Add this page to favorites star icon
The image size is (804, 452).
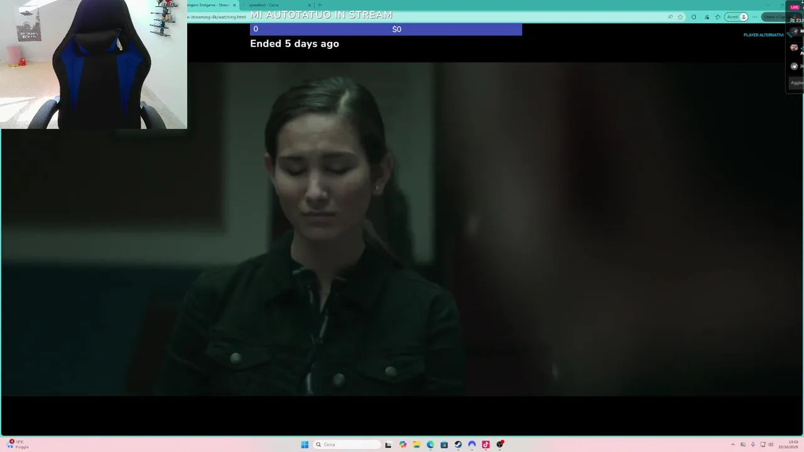[680, 17]
